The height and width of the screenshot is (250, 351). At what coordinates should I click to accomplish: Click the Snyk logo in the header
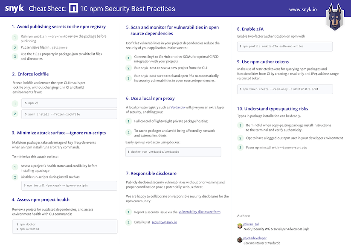pyautogui.click(x=14, y=9)
